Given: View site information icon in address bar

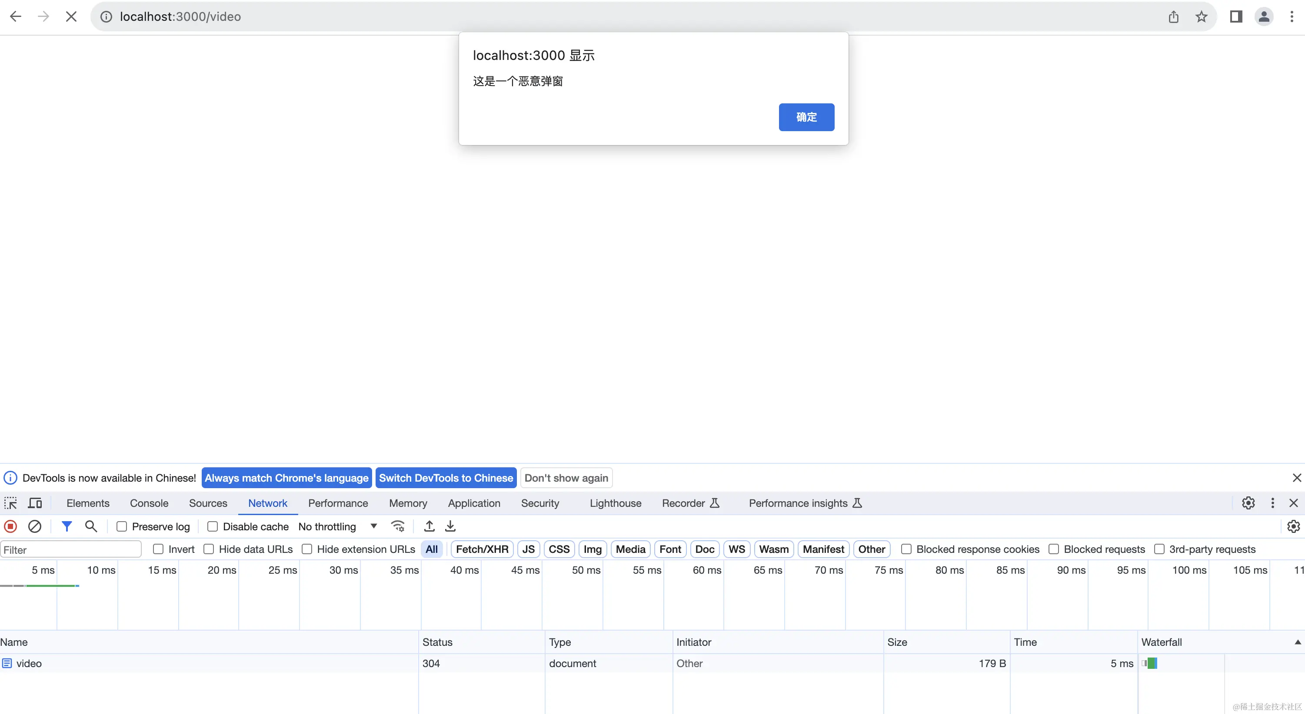Looking at the screenshot, I should [x=106, y=17].
